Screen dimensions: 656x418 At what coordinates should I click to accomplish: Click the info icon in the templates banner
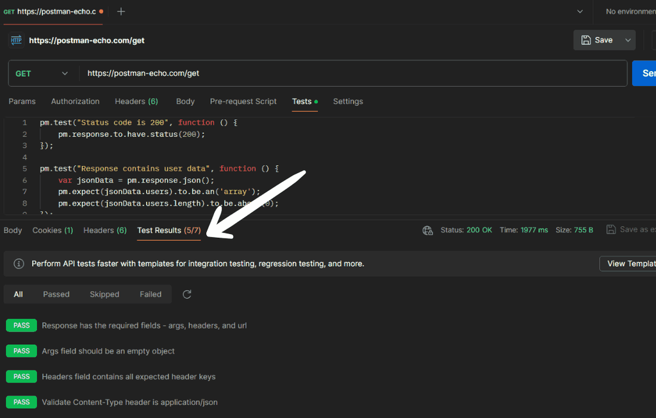point(19,263)
